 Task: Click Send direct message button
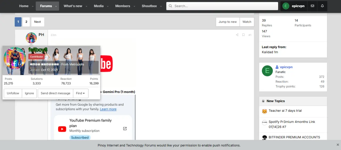coord(55,93)
